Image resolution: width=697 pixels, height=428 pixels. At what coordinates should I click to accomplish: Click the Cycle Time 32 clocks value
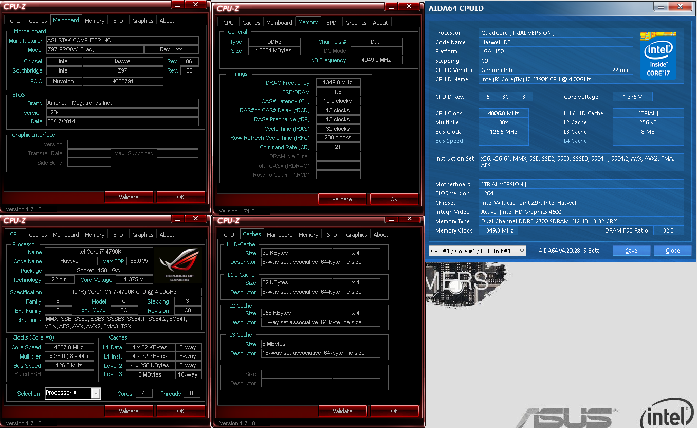click(338, 129)
